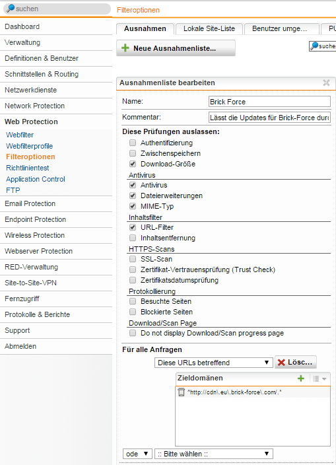Close the Ausnahmenliste bearbeiten panel
This screenshot has height=465, width=336.
326,83
